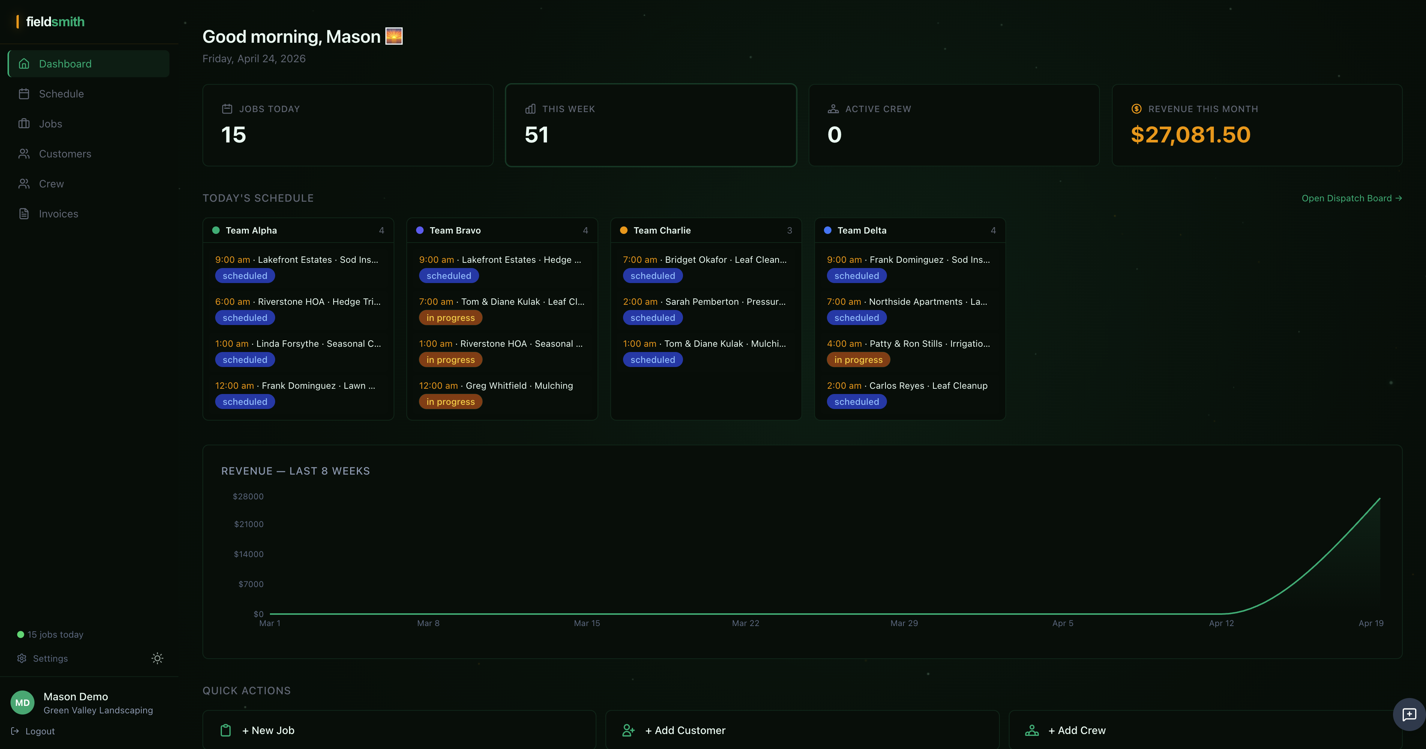
Task: Click Team Alpha's green color dot
Action: [x=216, y=230]
